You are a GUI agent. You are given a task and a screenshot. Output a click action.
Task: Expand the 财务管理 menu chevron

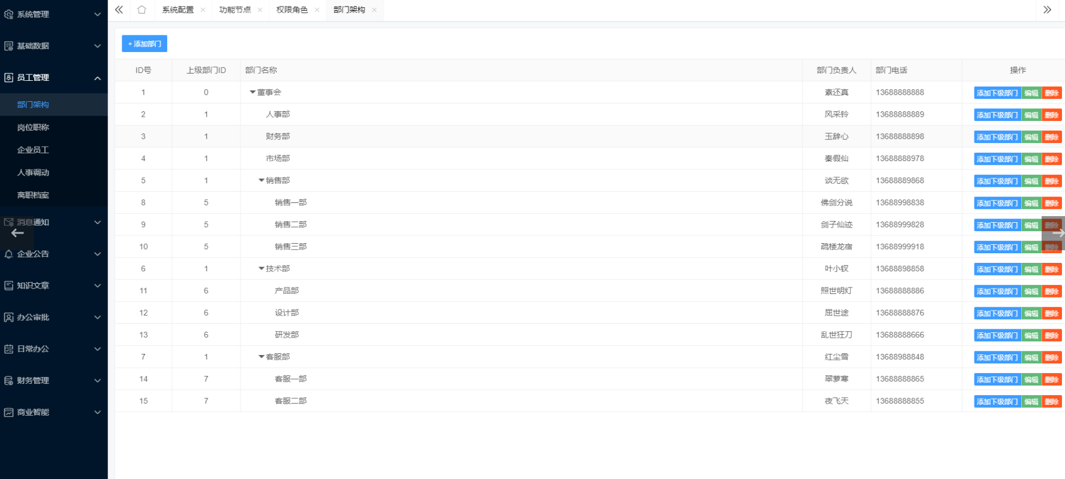pos(97,381)
